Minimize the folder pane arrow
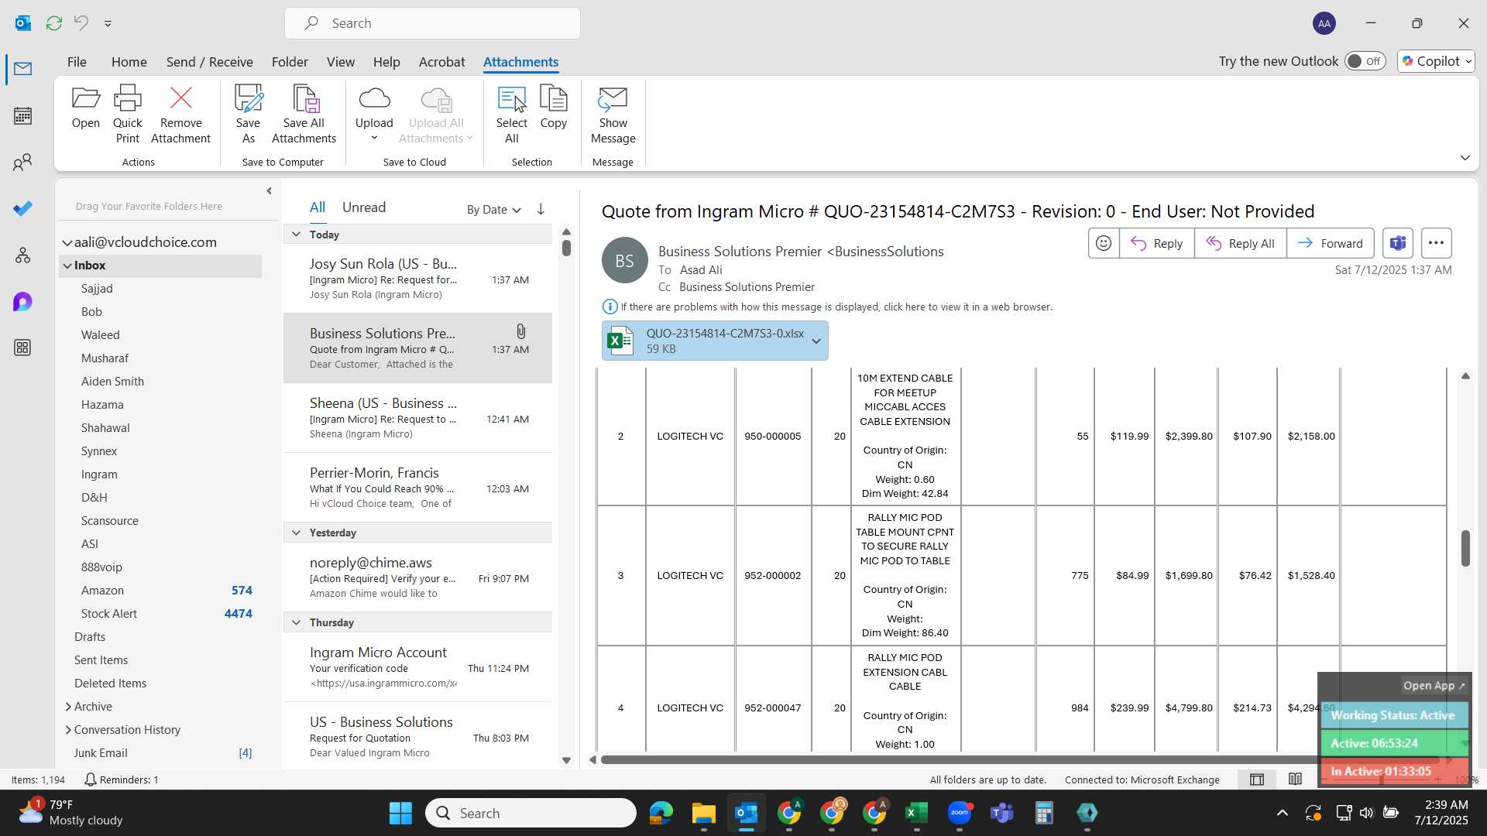1487x836 pixels. (x=269, y=190)
